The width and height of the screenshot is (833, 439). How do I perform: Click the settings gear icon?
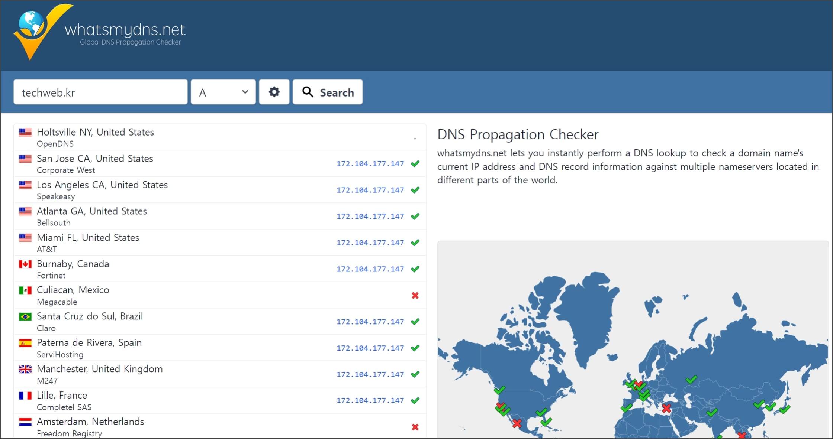click(x=274, y=92)
